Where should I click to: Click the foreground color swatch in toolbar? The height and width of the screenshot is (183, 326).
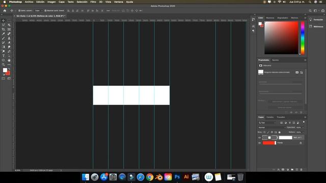click(x=5, y=70)
